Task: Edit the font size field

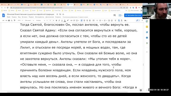Action: click(50, 21)
